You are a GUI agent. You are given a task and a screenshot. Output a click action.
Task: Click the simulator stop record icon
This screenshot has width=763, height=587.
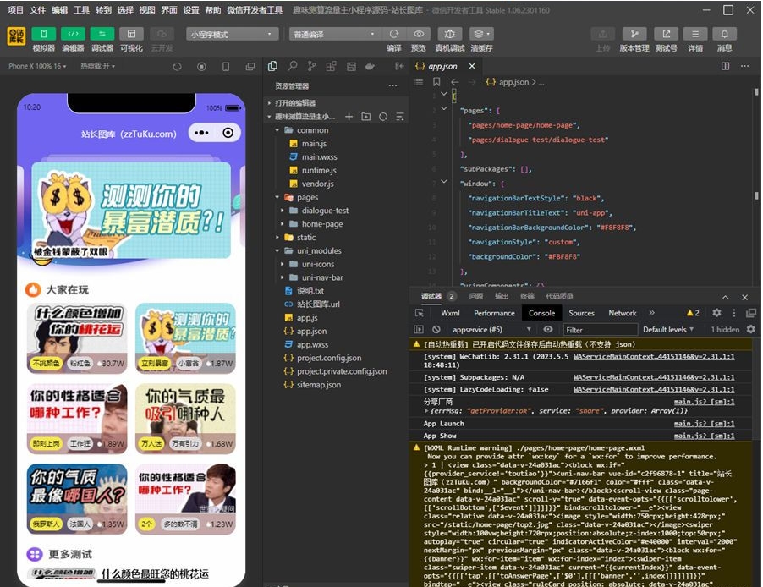click(201, 67)
